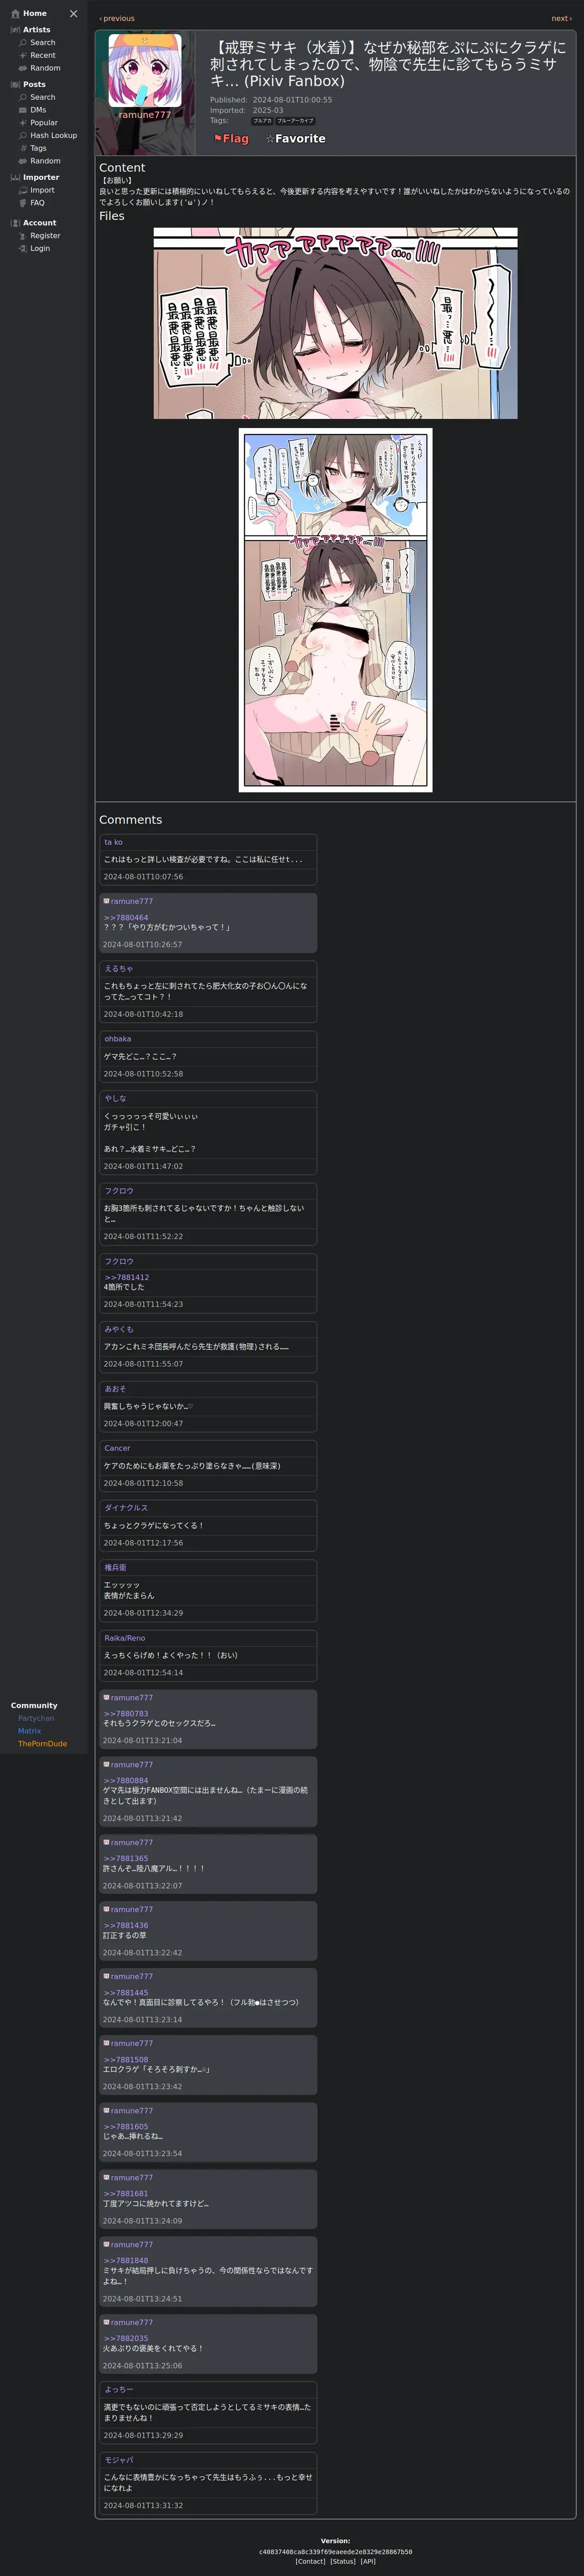
Task: Open Register page
Action: click(x=45, y=236)
